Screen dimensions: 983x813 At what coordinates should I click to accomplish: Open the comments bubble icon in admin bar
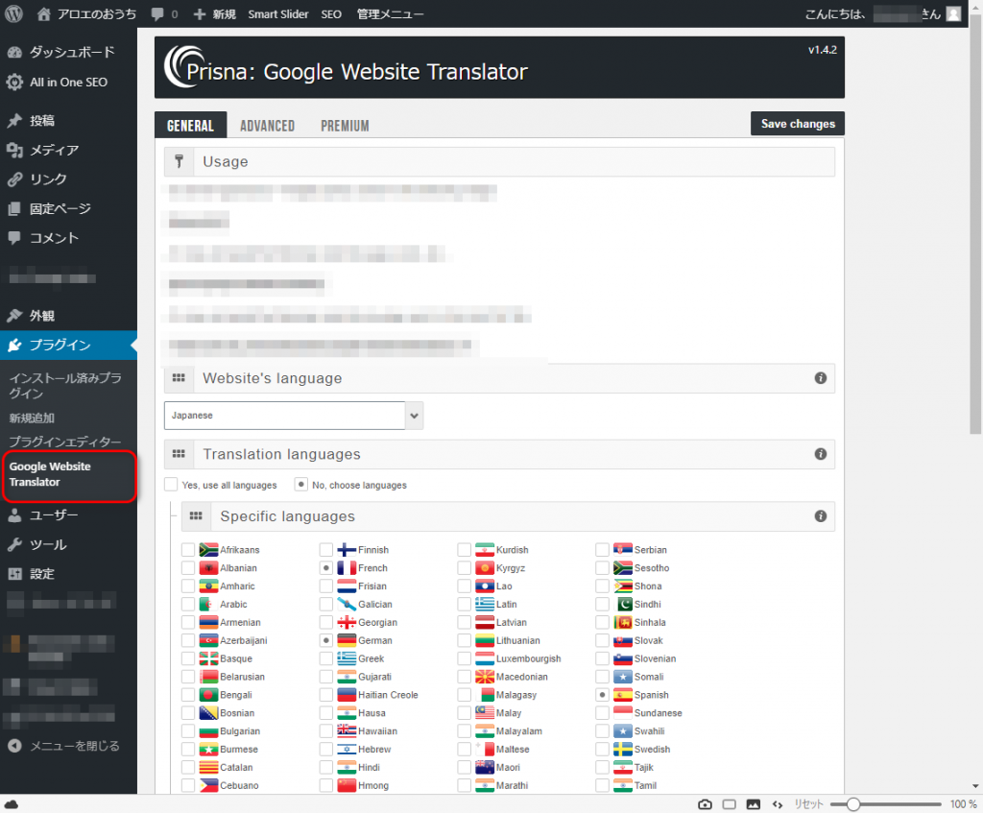157,14
